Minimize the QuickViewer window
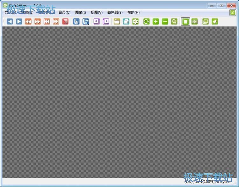239x187 pixels. point(212,5)
